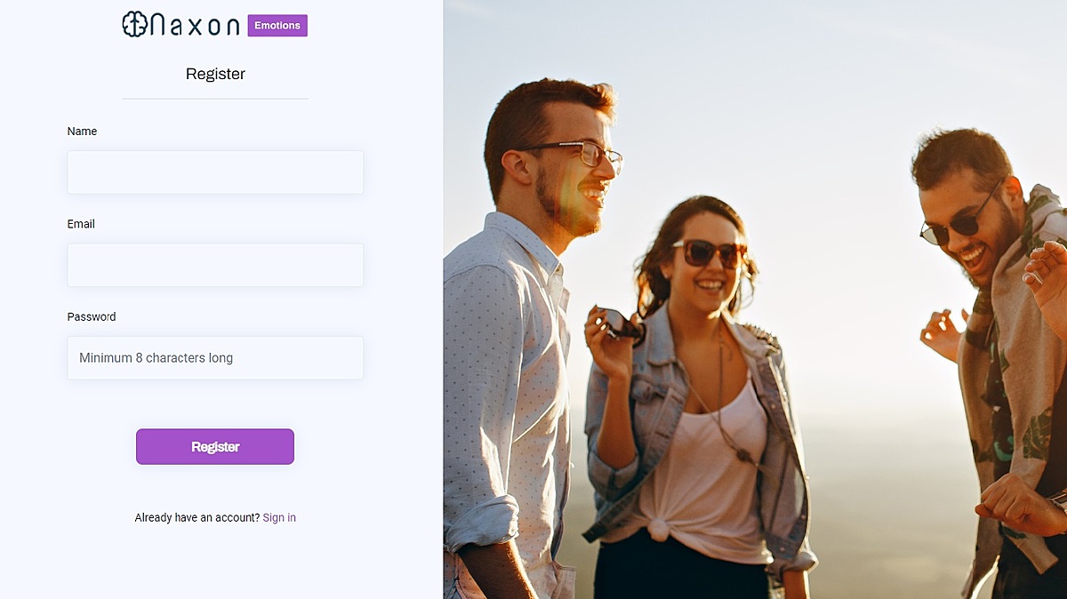
Task: Click the Register page heading
Action: (215, 74)
